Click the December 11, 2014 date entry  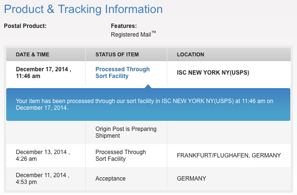click(43, 179)
